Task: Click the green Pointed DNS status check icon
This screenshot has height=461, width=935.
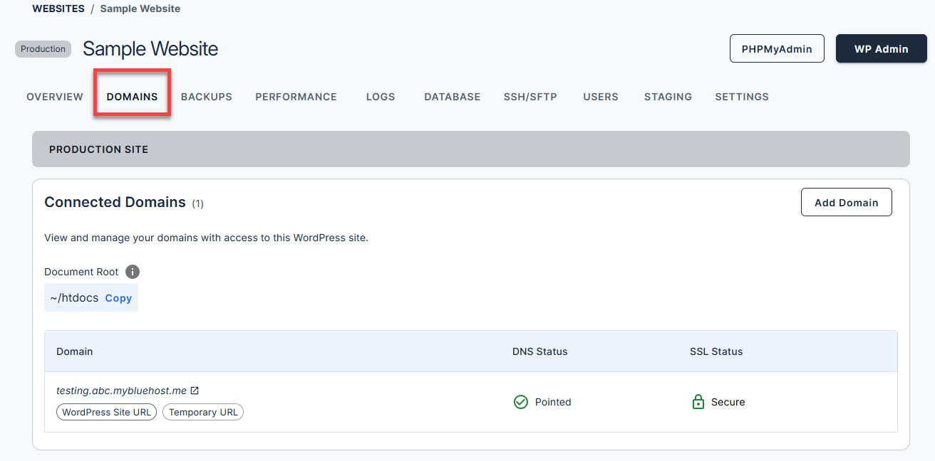Action: [x=521, y=402]
